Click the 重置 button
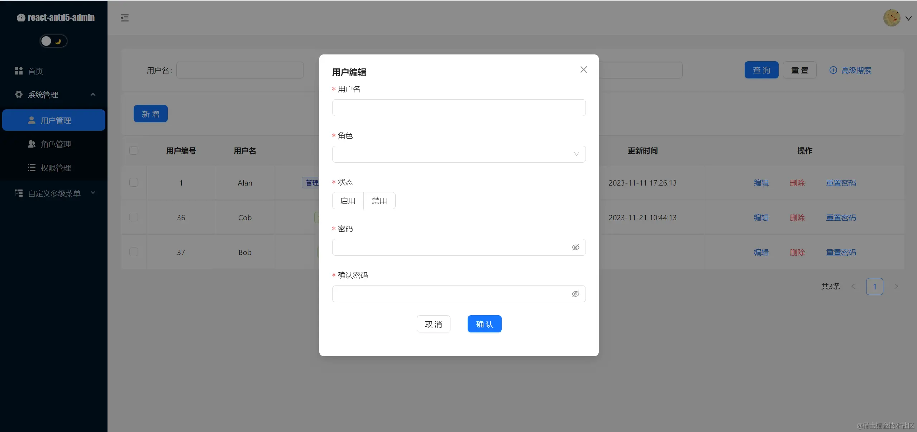 point(800,70)
